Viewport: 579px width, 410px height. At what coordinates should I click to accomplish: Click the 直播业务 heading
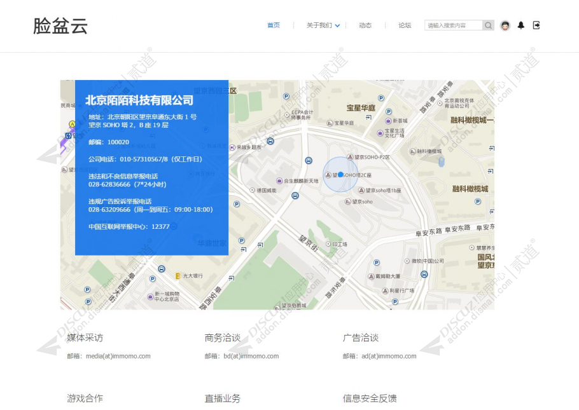(223, 398)
